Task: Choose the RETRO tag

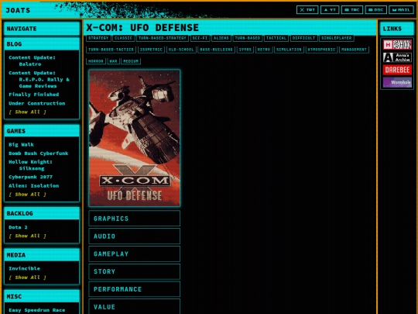Action: point(264,50)
